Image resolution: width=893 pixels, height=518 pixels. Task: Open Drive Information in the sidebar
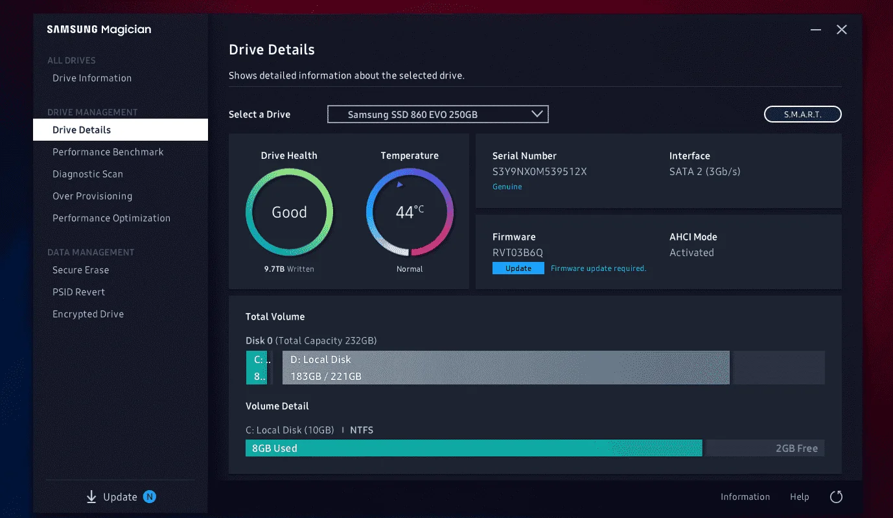pyautogui.click(x=92, y=78)
